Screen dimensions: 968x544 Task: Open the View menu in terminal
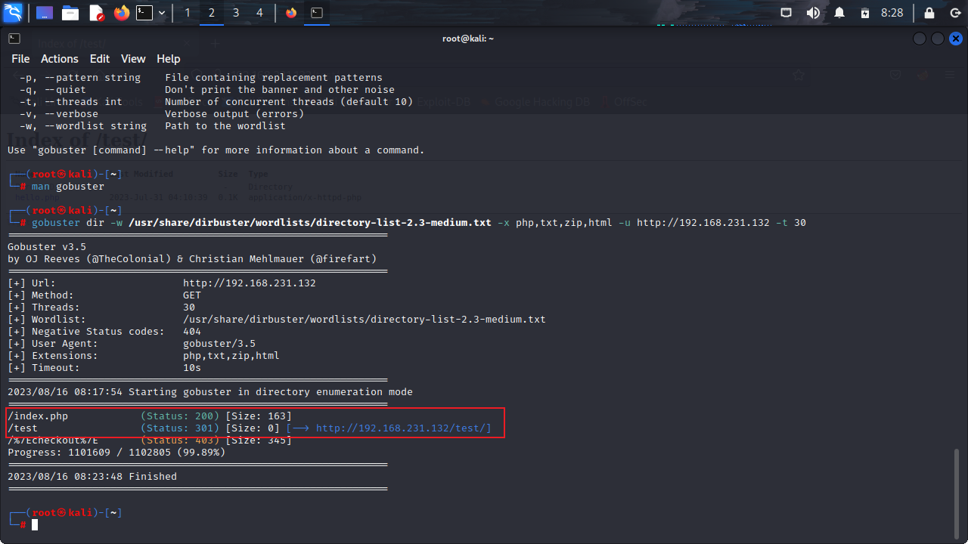click(133, 59)
